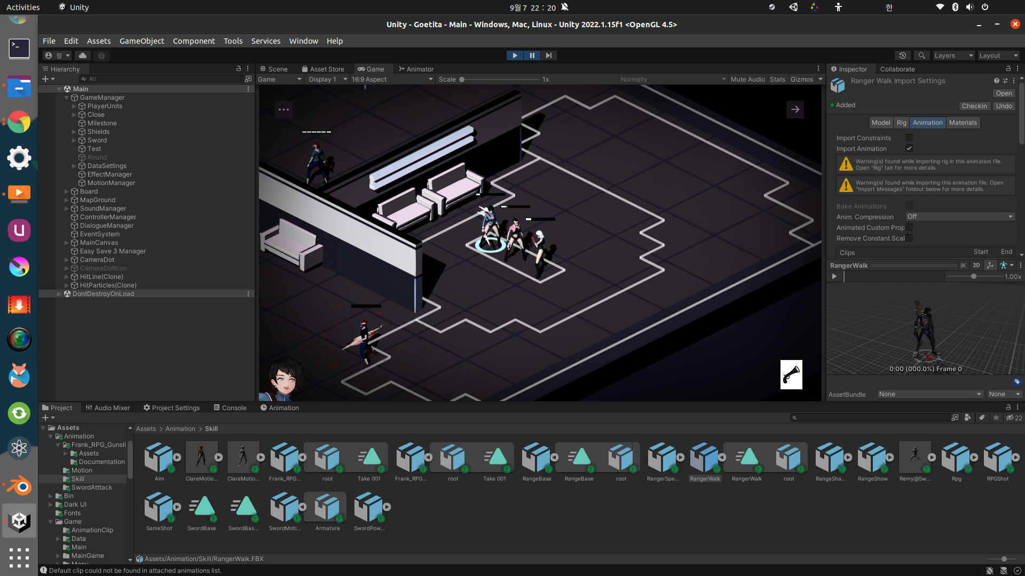
Task: Open Undo History icon in toolbar
Action: (x=902, y=55)
